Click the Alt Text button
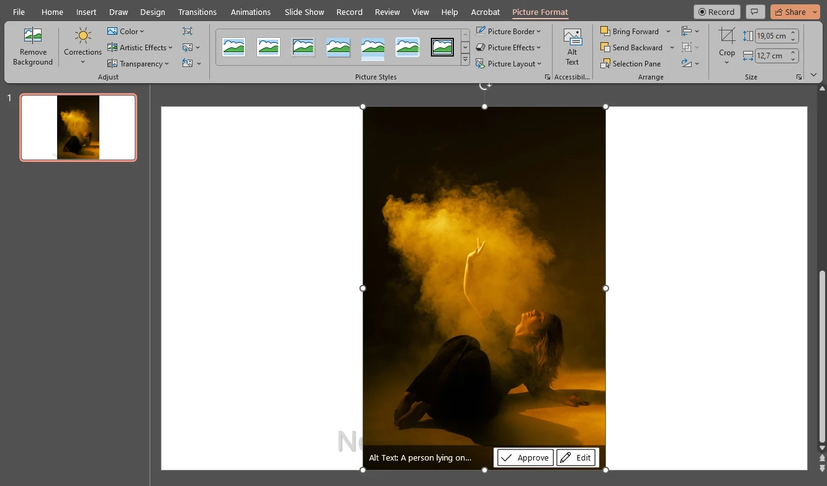827x486 pixels. coord(572,46)
